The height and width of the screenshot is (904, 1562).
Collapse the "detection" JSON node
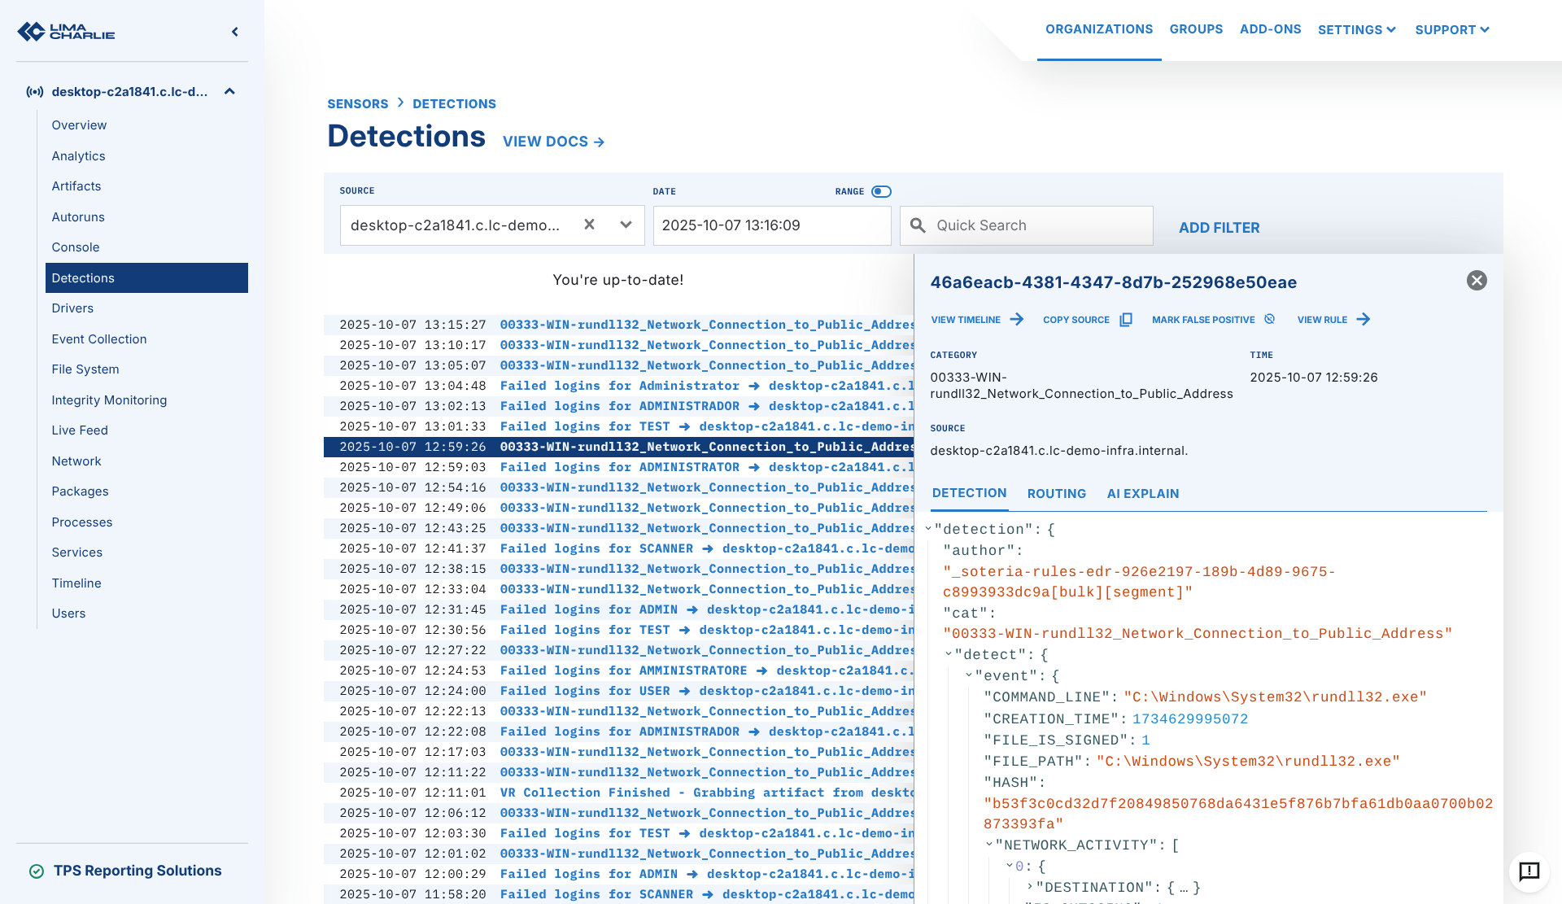coord(928,529)
